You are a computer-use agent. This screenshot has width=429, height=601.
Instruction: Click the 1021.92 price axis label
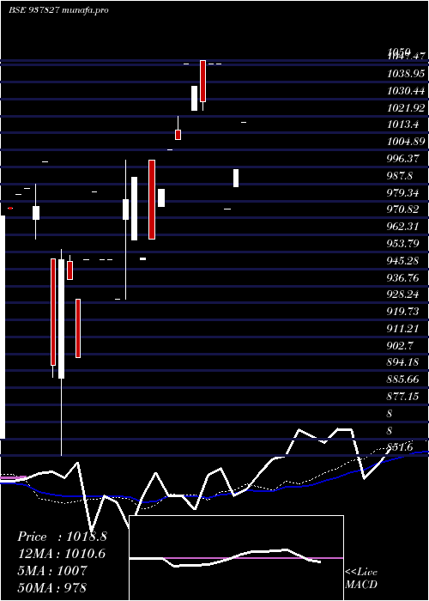(x=406, y=108)
